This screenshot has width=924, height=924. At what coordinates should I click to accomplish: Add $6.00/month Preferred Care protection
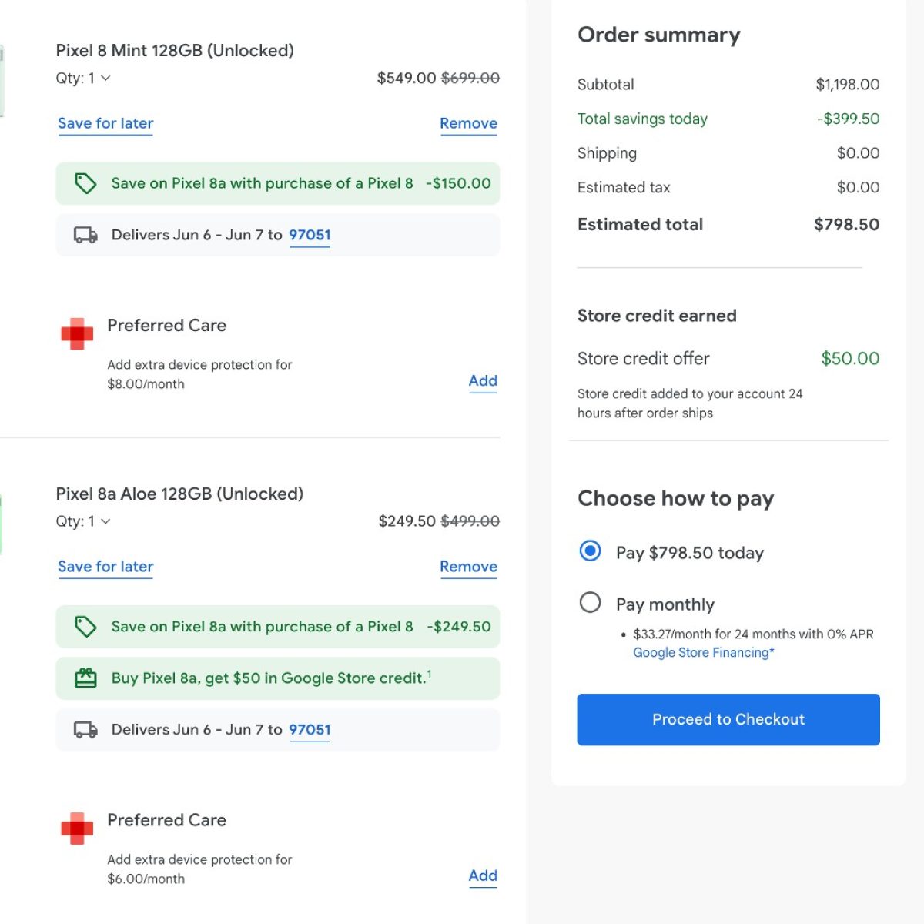pyautogui.click(x=483, y=875)
